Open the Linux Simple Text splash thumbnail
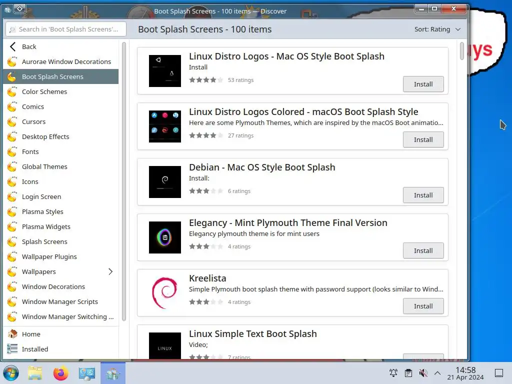512x384 pixels. 165,346
